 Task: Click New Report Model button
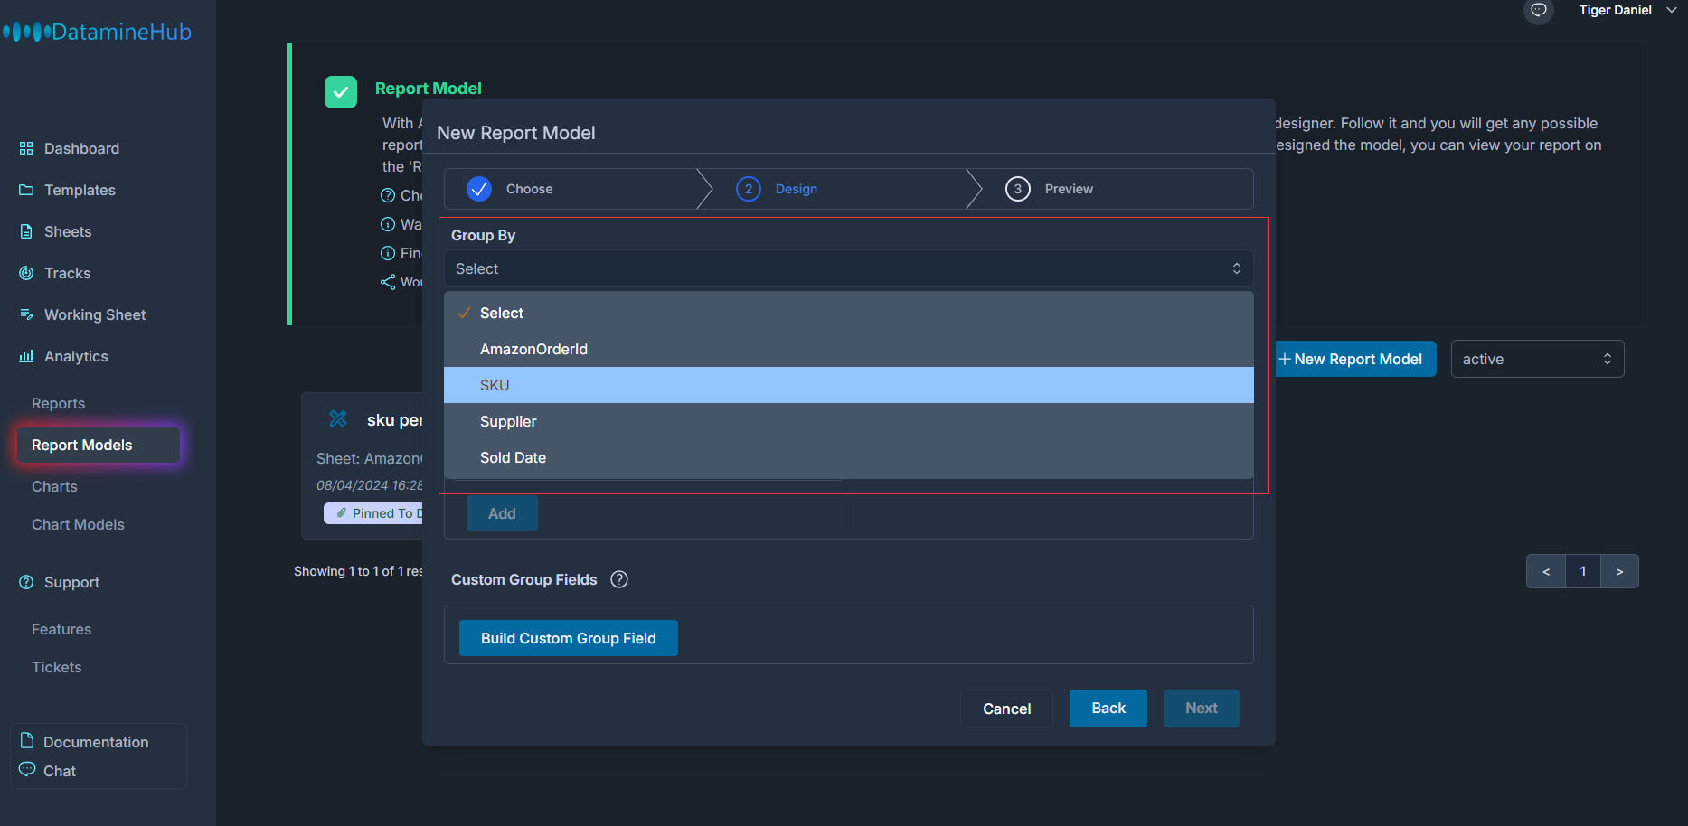click(x=1355, y=359)
